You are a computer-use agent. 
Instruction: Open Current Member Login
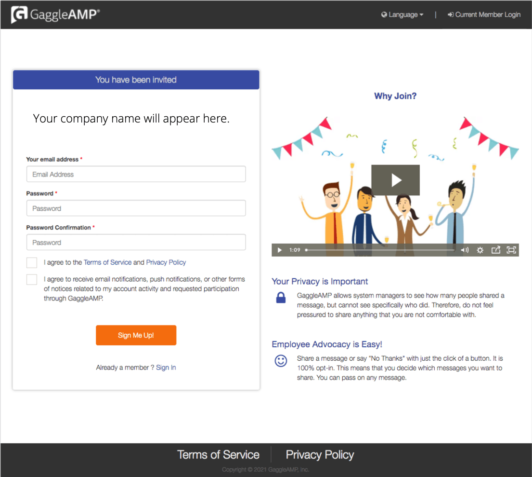click(484, 14)
